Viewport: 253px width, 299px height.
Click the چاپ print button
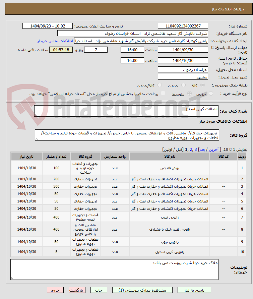point(99,290)
